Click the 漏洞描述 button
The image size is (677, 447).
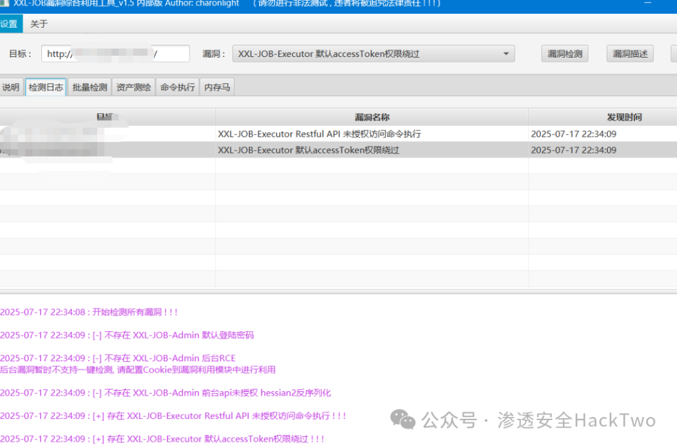click(629, 53)
